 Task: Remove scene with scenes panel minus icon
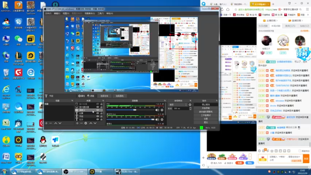(x=51, y=123)
